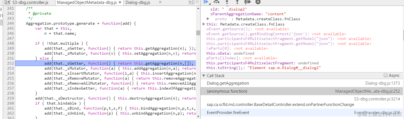Show the file navigator pane
Image resolution: width=404 pixels, height=119 pixels.
[7, 2]
